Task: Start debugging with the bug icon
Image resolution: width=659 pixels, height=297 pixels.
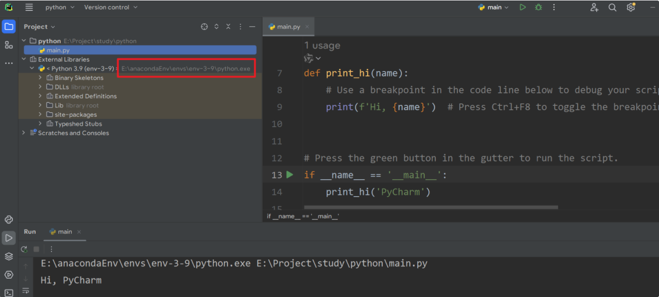Action: (x=538, y=7)
